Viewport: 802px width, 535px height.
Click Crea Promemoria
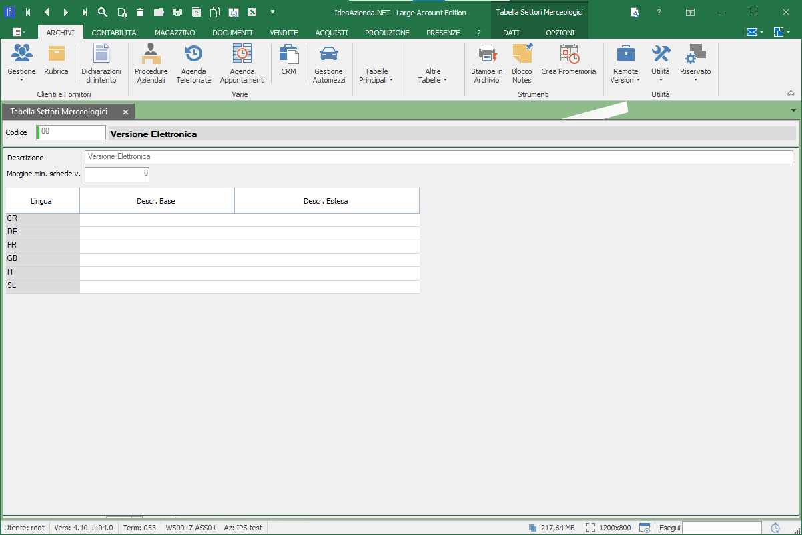pyautogui.click(x=568, y=60)
